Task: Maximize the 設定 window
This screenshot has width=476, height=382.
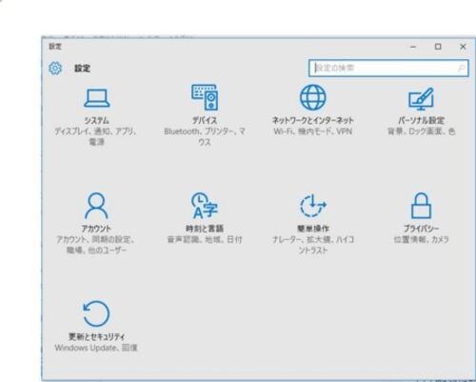Action: [438, 47]
